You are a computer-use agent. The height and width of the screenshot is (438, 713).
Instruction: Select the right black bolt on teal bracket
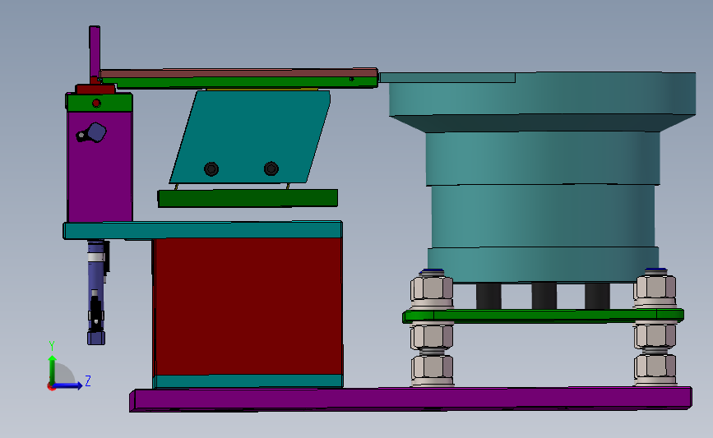click(271, 168)
